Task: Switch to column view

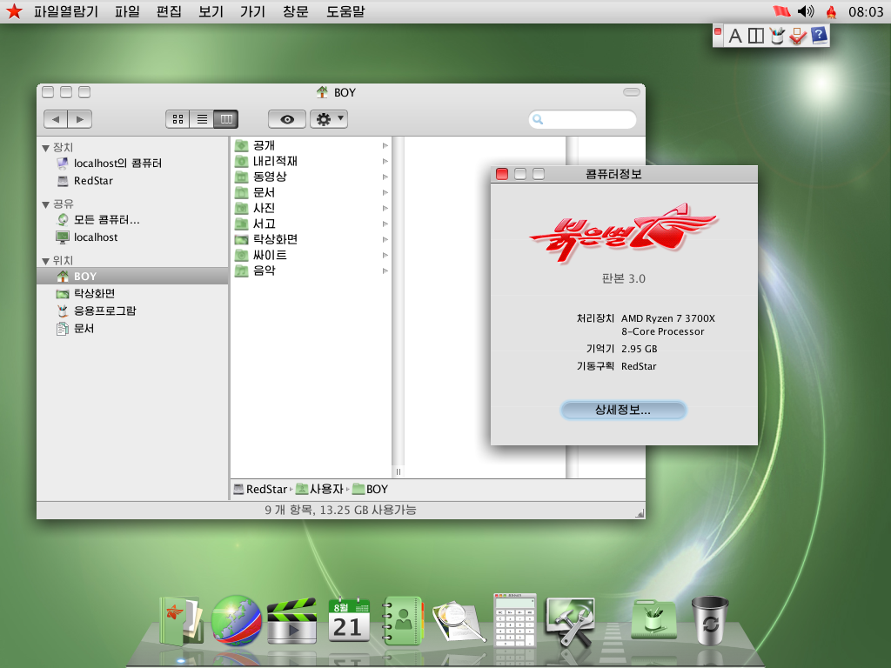Action: [x=226, y=119]
